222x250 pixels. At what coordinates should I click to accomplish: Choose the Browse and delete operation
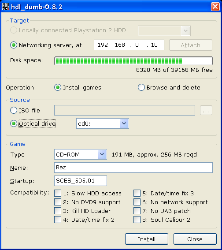(141, 87)
